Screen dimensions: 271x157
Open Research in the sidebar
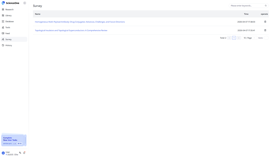click(9, 9)
